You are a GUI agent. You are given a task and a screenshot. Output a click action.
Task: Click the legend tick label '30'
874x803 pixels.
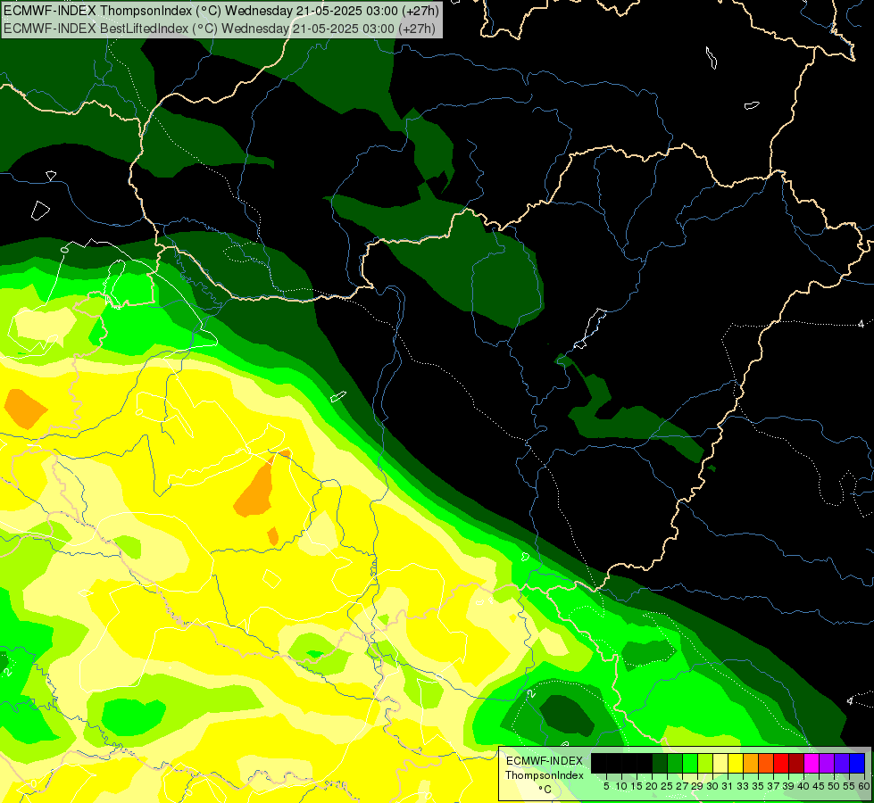pyautogui.click(x=713, y=786)
